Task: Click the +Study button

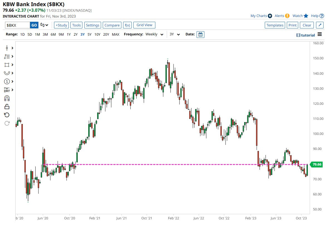Action: click(x=61, y=25)
